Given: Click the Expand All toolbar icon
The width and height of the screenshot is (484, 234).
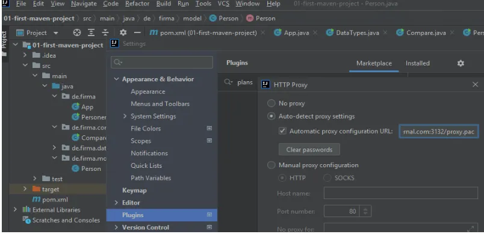Looking at the screenshot, I should (91, 32).
